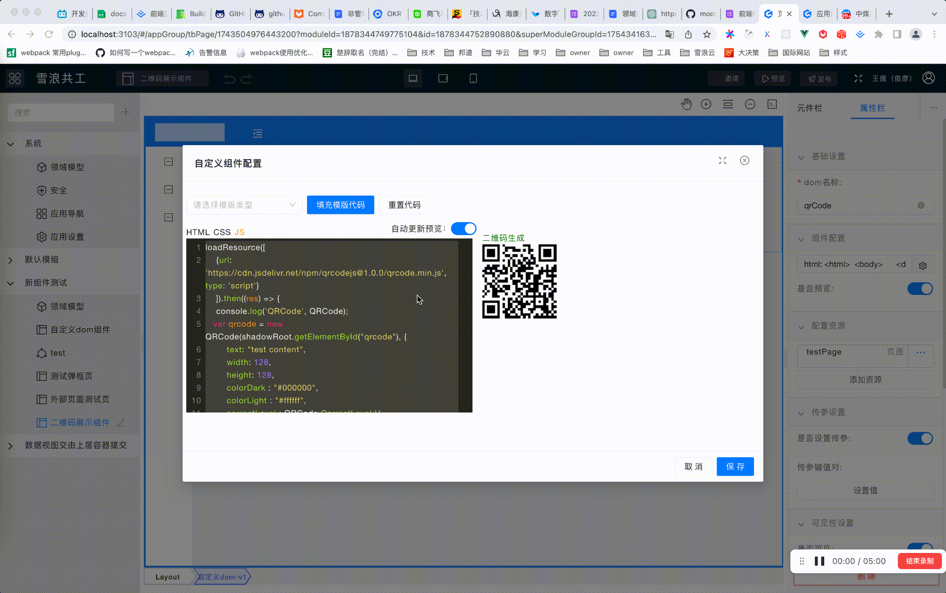Image resolution: width=946 pixels, height=593 pixels.
Task: Collapse the 可见性设置 section
Action: pos(801,523)
